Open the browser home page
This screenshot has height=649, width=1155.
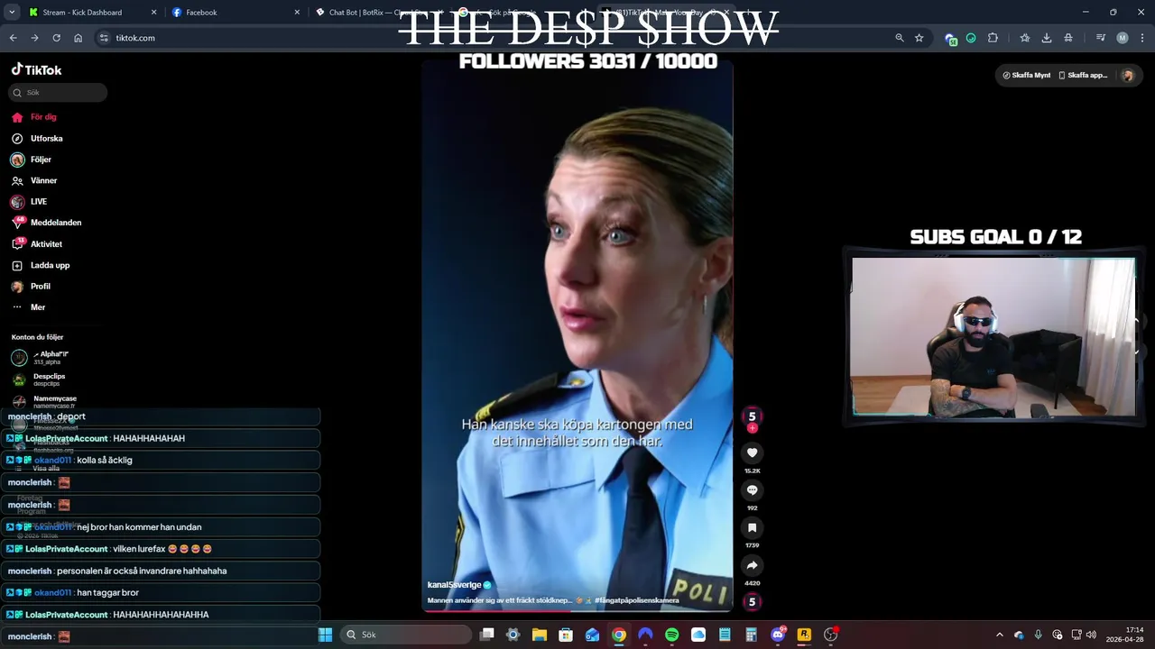point(78,38)
